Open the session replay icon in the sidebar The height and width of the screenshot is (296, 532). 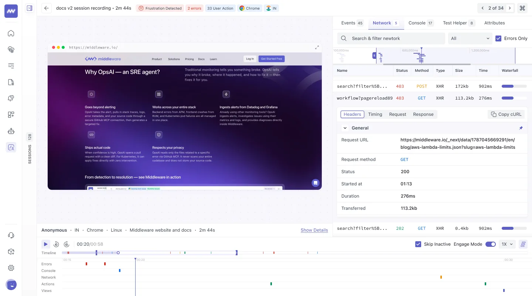pos(11,147)
